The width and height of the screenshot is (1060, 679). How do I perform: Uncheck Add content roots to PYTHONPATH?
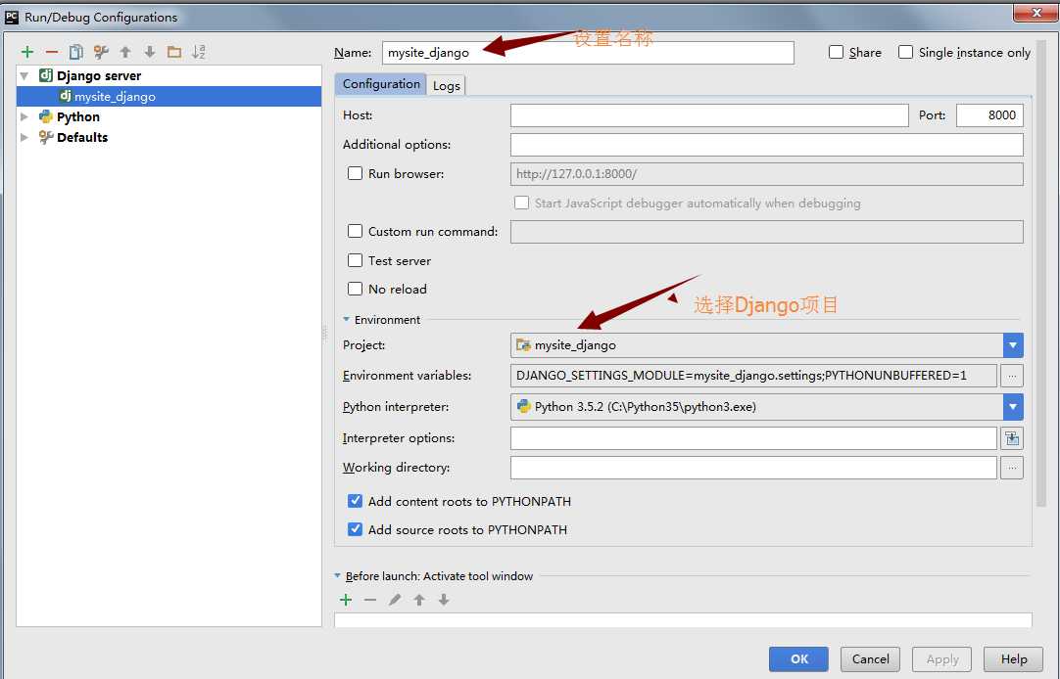[355, 501]
